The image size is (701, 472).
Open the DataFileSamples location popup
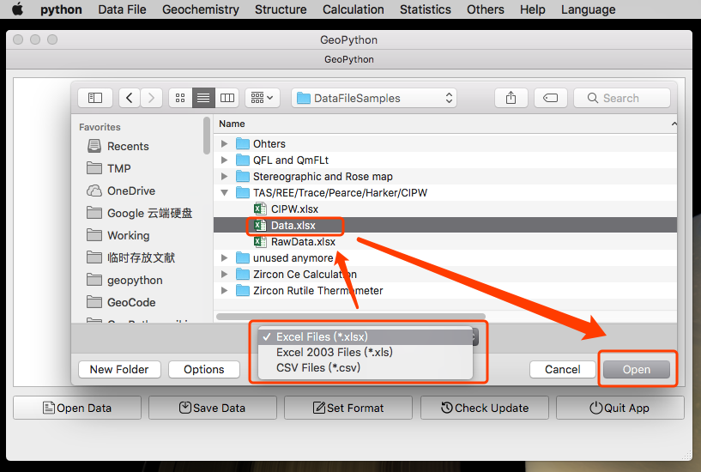[x=375, y=98]
